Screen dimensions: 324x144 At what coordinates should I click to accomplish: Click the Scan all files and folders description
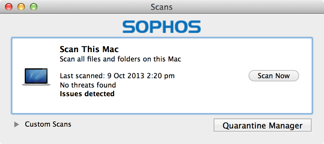(x=120, y=59)
